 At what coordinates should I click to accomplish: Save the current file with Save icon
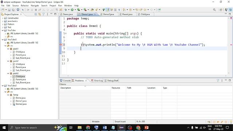click(9, 10)
